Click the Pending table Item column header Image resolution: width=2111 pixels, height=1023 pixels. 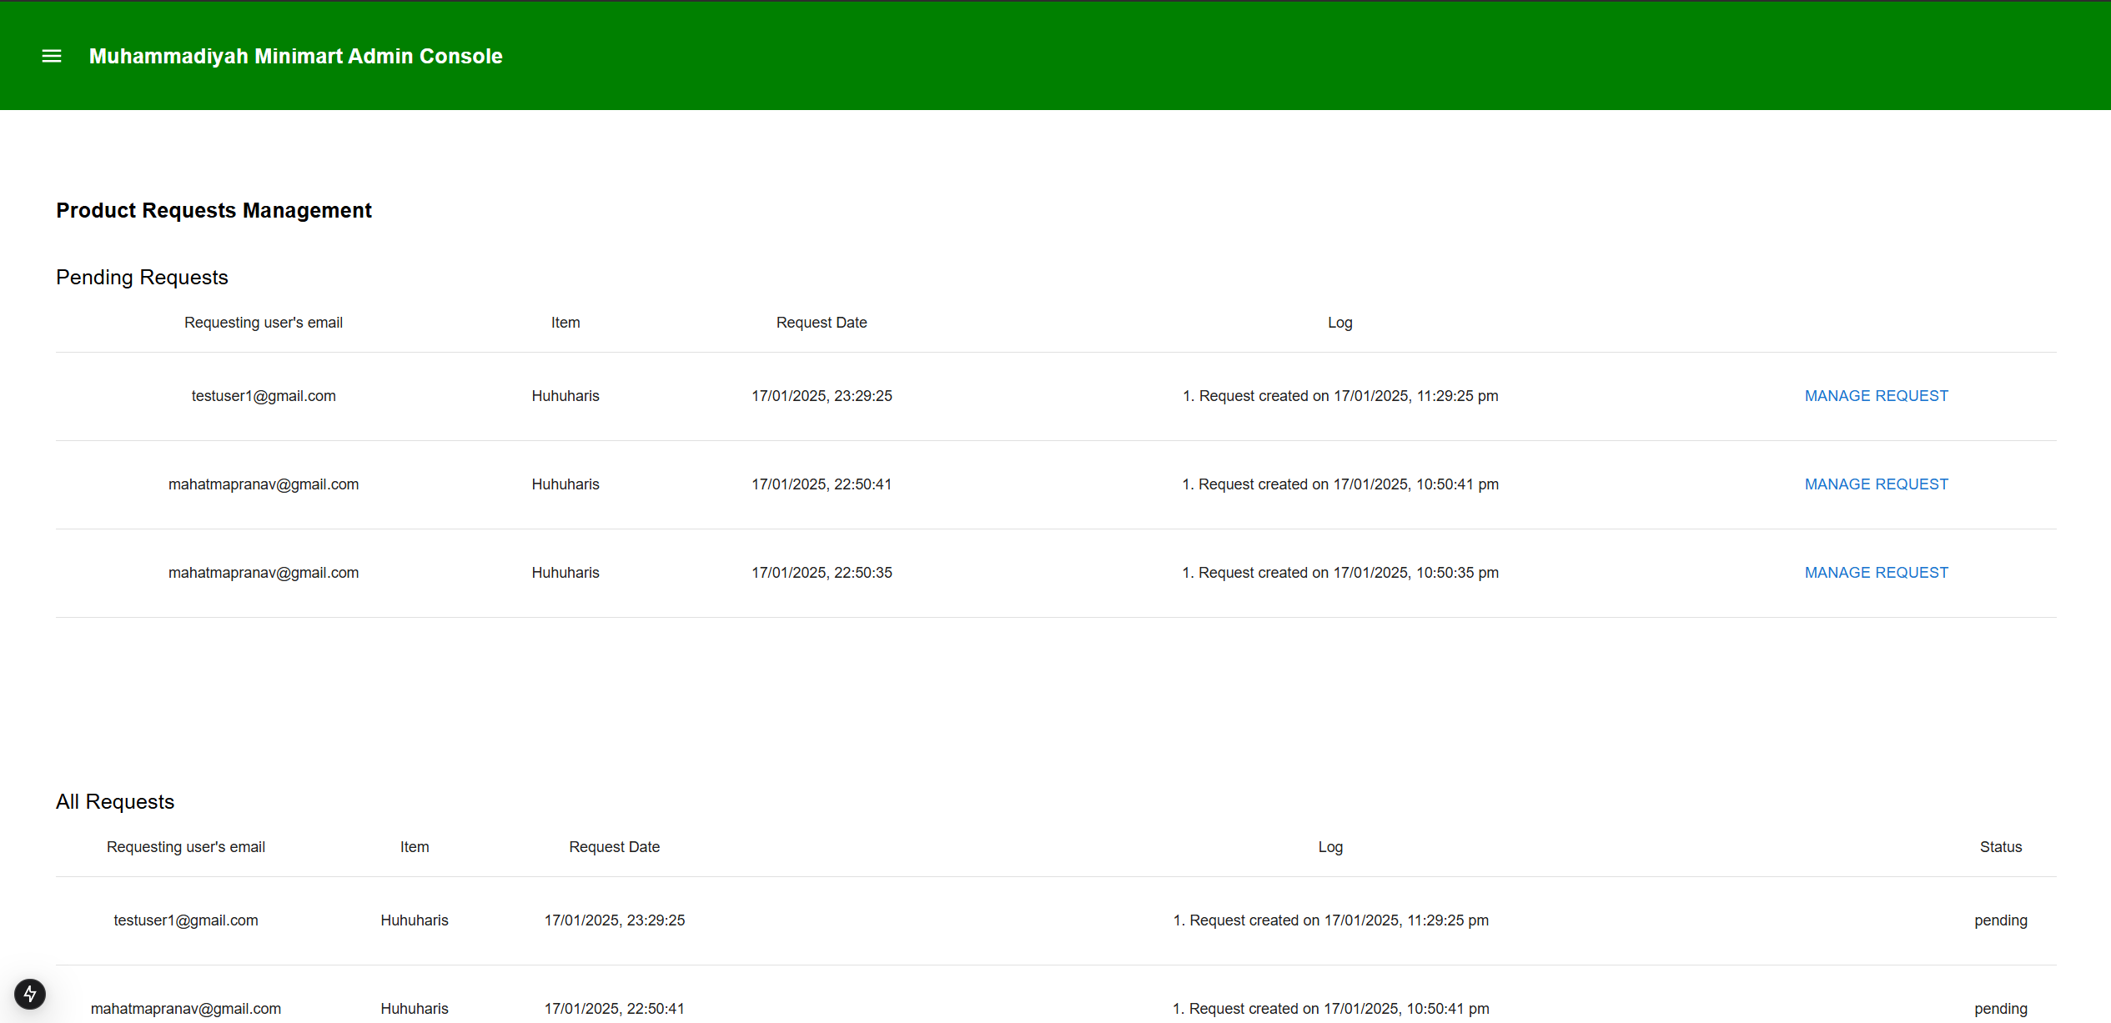pos(565,323)
